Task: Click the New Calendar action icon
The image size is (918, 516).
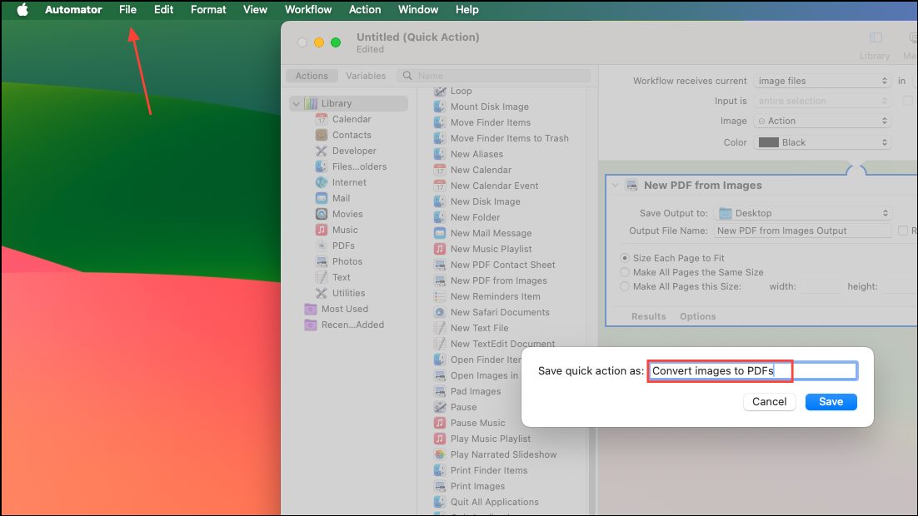Action: (440, 170)
